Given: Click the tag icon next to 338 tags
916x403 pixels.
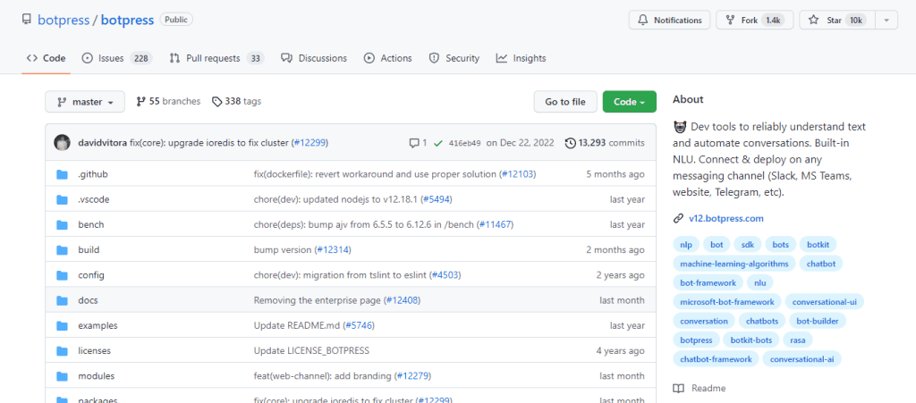Looking at the screenshot, I should point(216,102).
